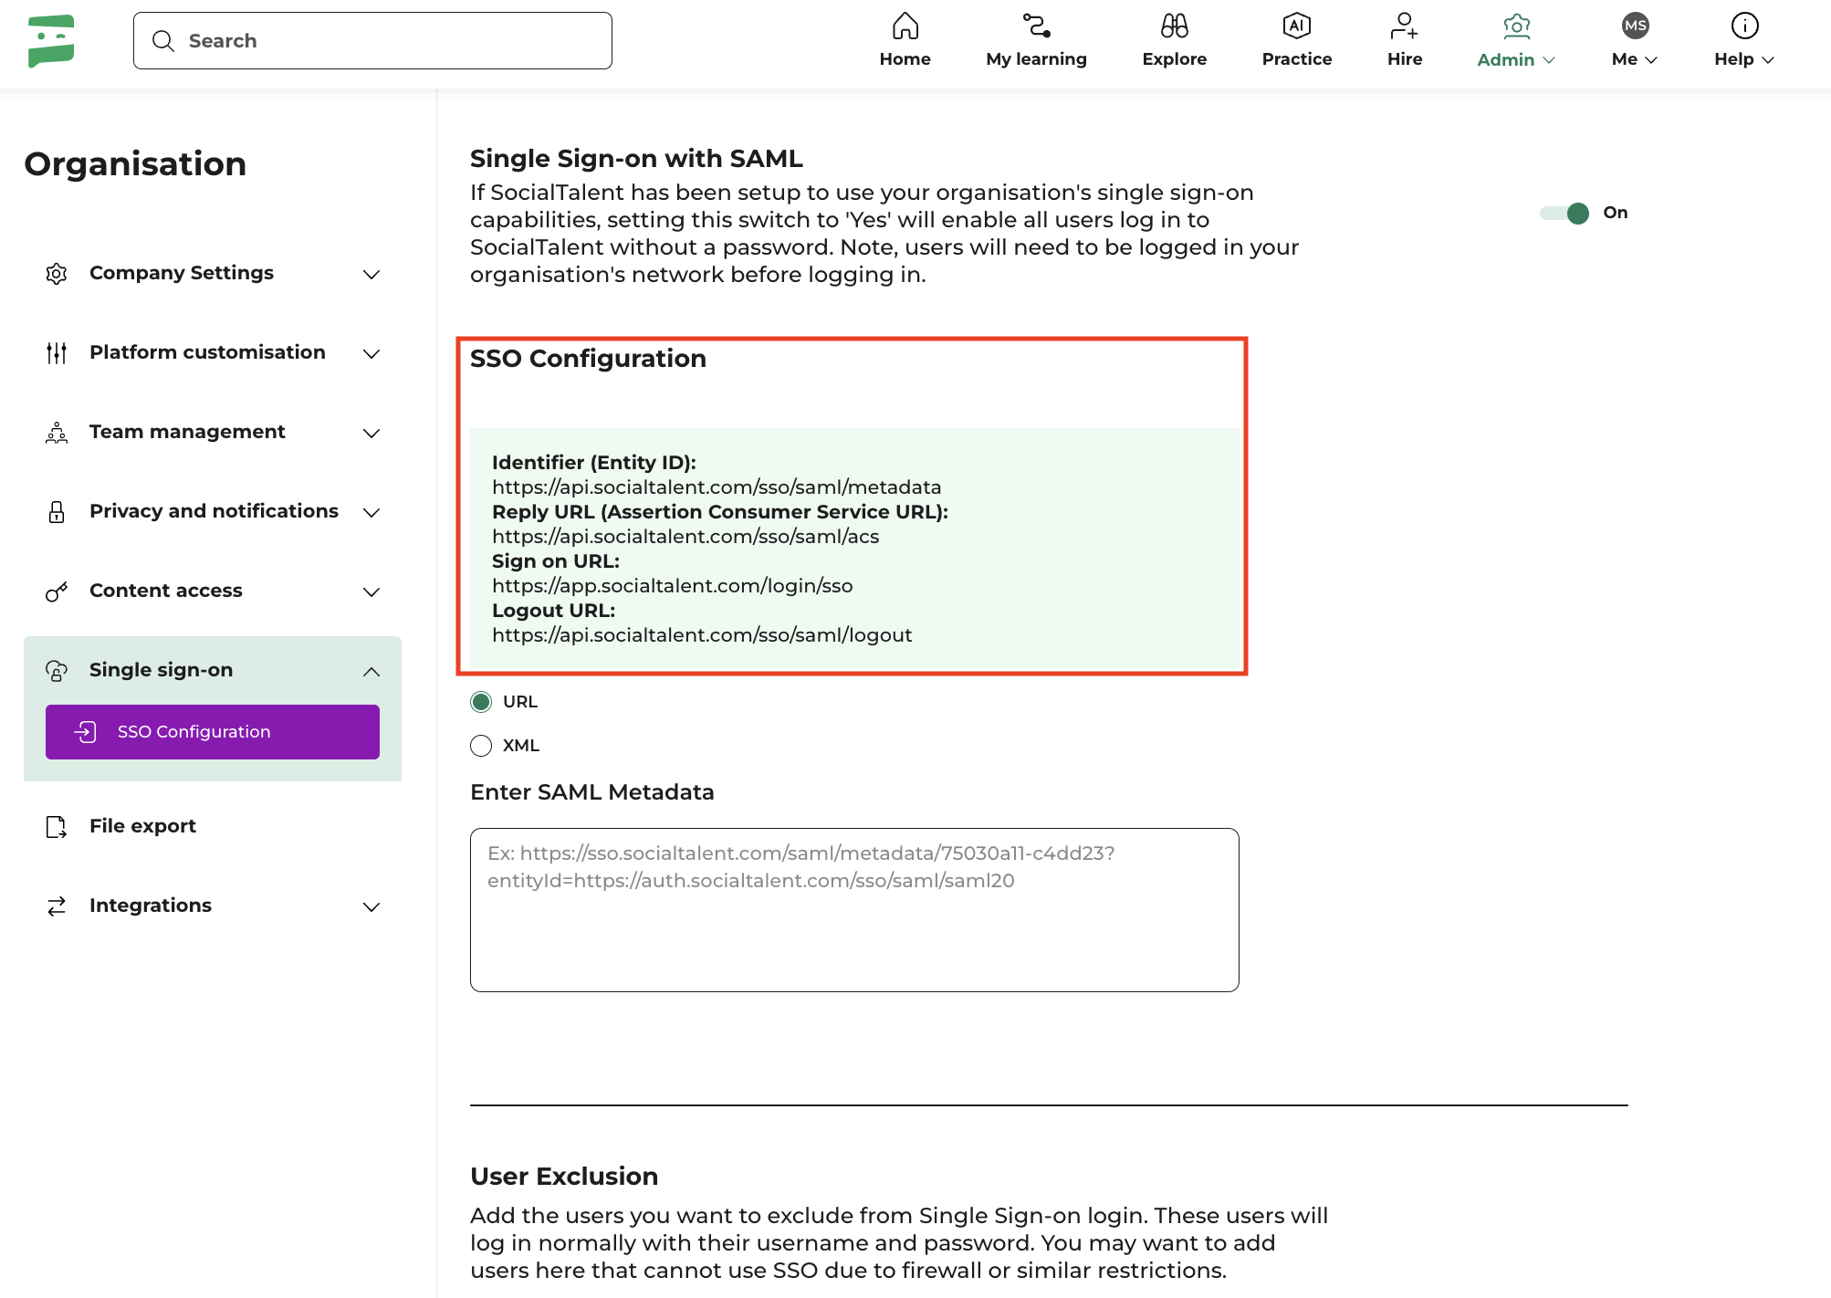Expand the Integrations chevron
This screenshot has height=1298, width=1831.
pyautogui.click(x=371, y=907)
